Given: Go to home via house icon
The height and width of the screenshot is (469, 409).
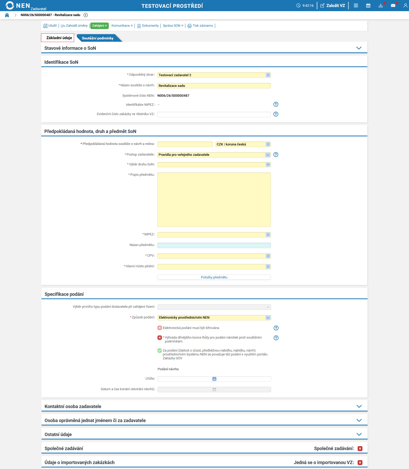Looking at the screenshot, I should (7, 15).
